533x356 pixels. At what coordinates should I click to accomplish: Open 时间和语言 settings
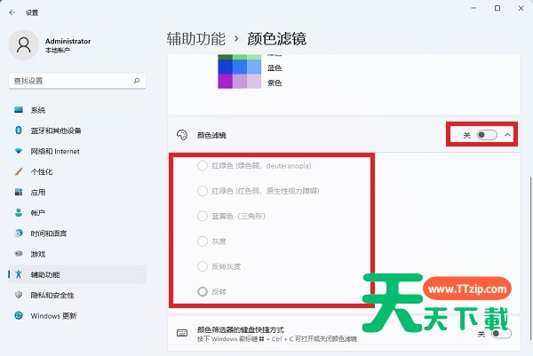[x=77, y=233]
